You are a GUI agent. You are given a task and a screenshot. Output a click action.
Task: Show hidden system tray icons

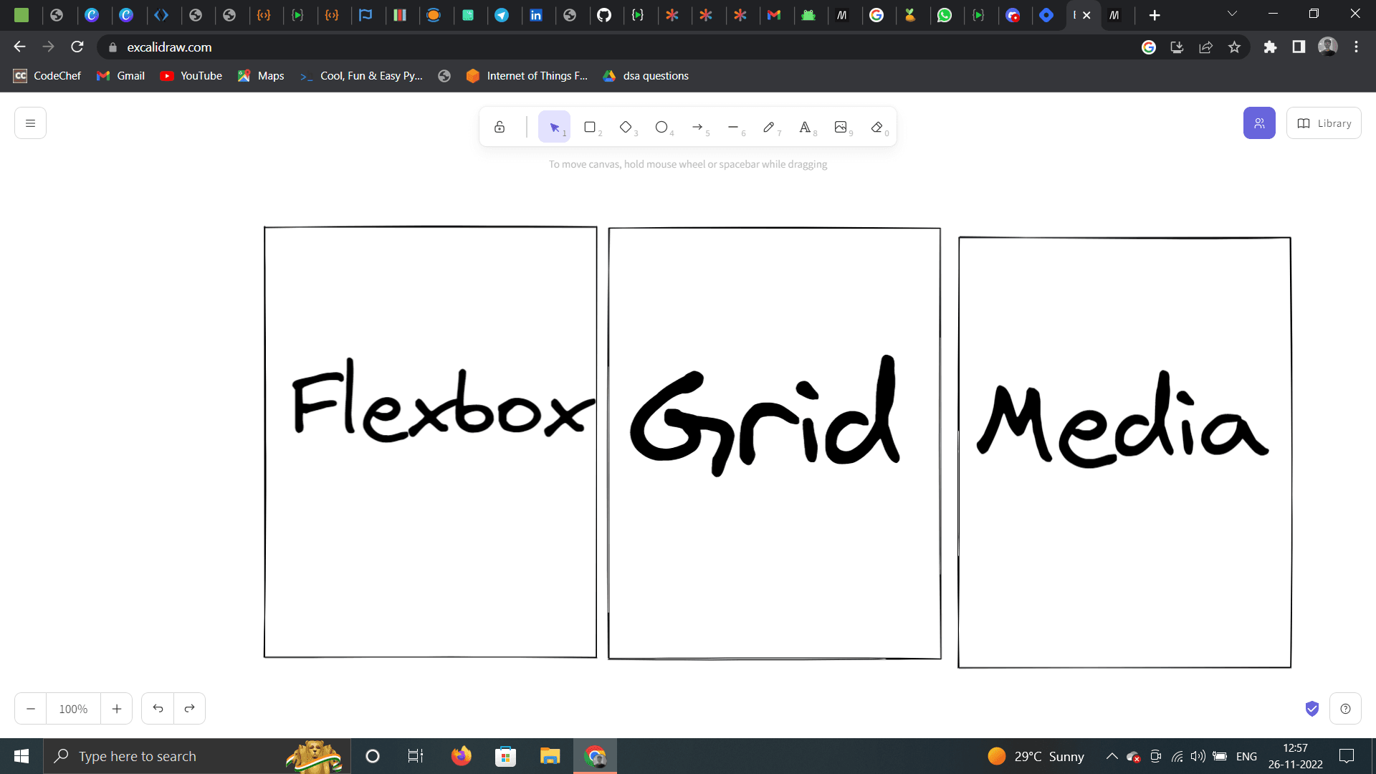[1112, 756]
